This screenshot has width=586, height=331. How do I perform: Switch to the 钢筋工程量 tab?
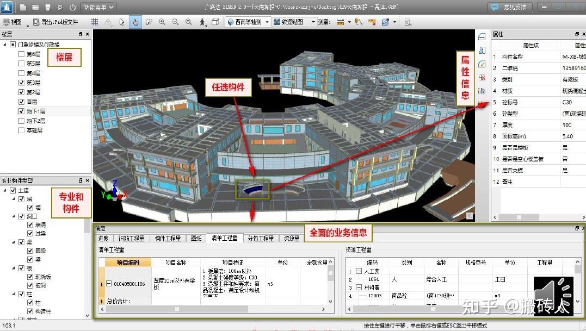131,239
